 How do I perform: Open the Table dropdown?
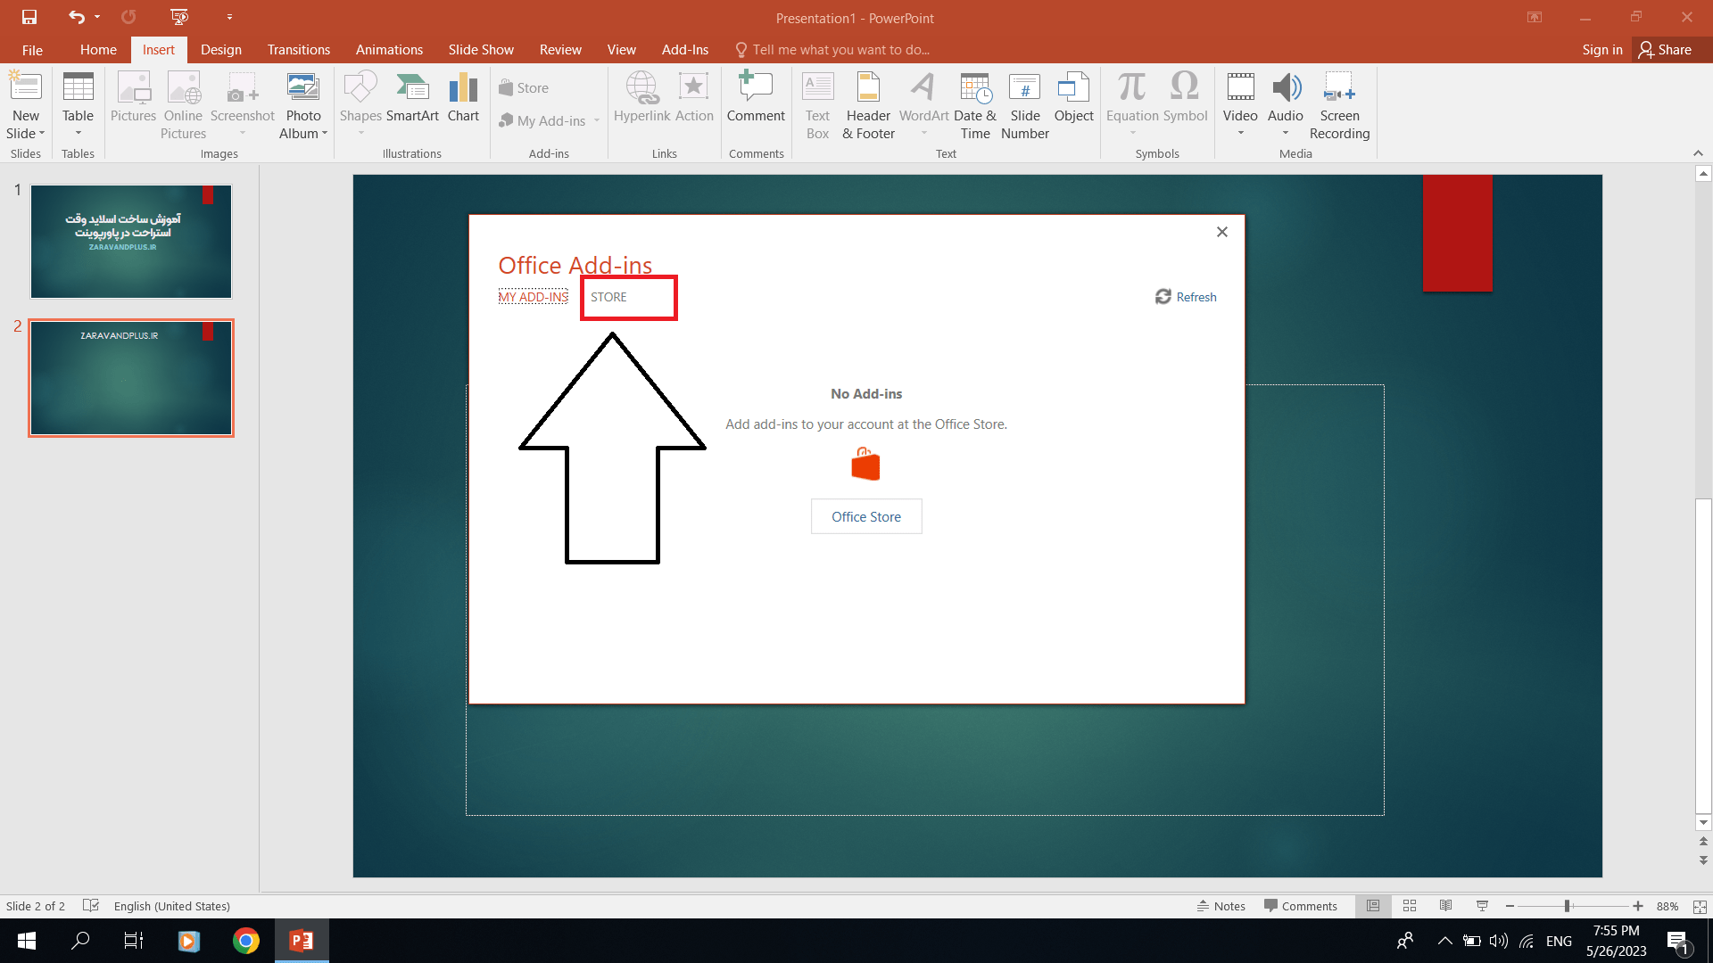[78, 105]
